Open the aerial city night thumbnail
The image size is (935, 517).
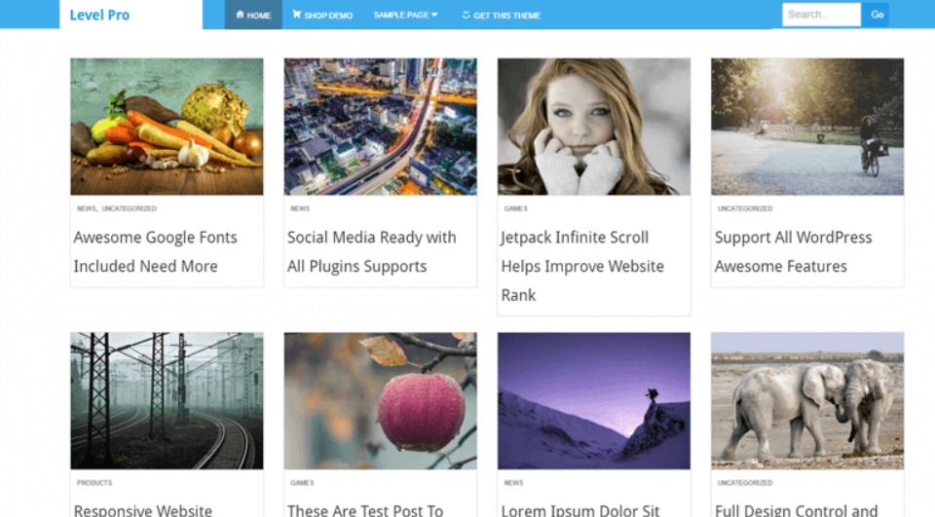click(x=380, y=127)
